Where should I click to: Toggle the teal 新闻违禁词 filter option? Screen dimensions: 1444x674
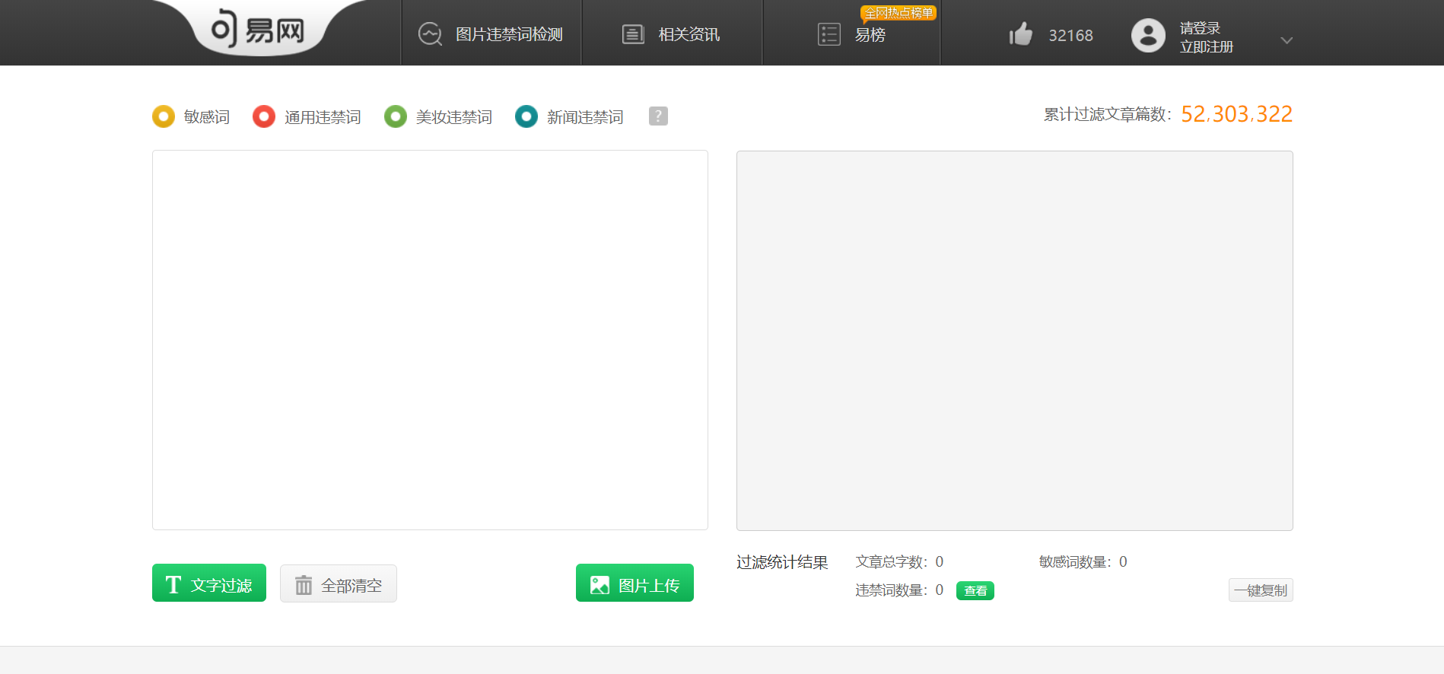(526, 116)
